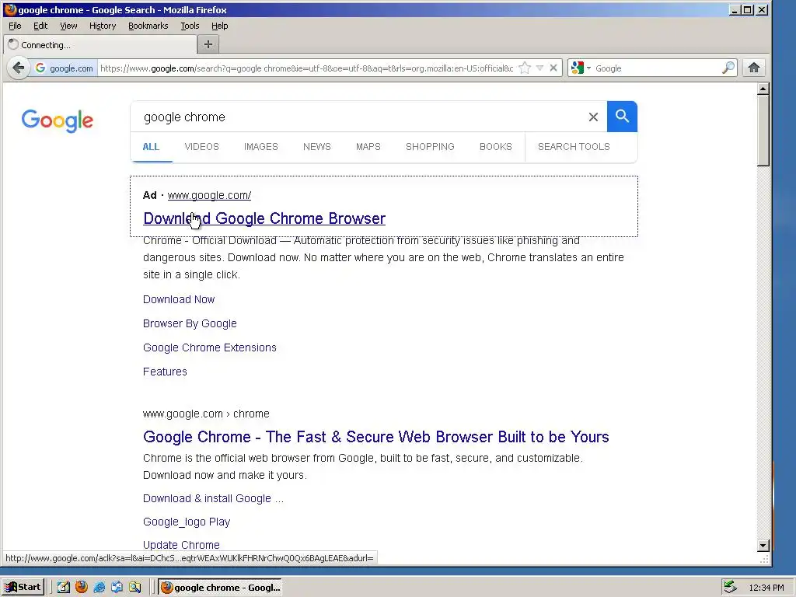Image resolution: width=796 pixels, height=597 pixels.
Task: Open the Help menu
Action: [x=219, y=26]
